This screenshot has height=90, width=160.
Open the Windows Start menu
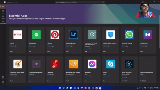tap(60, 88)
